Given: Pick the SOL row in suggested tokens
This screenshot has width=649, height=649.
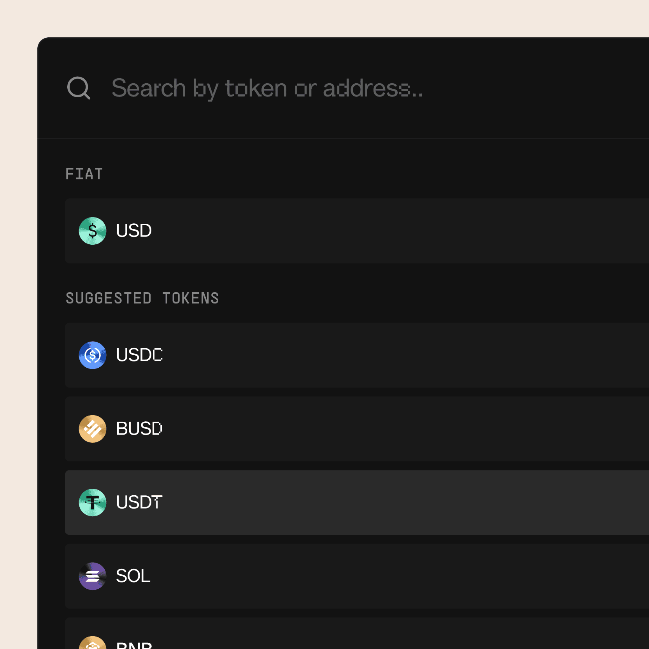Looking at the screenshot, I should coord(357,576).
